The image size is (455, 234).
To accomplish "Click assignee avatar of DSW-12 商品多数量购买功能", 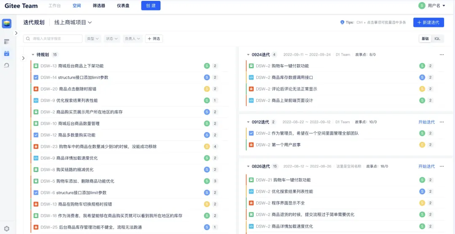I will click(206, 135).
